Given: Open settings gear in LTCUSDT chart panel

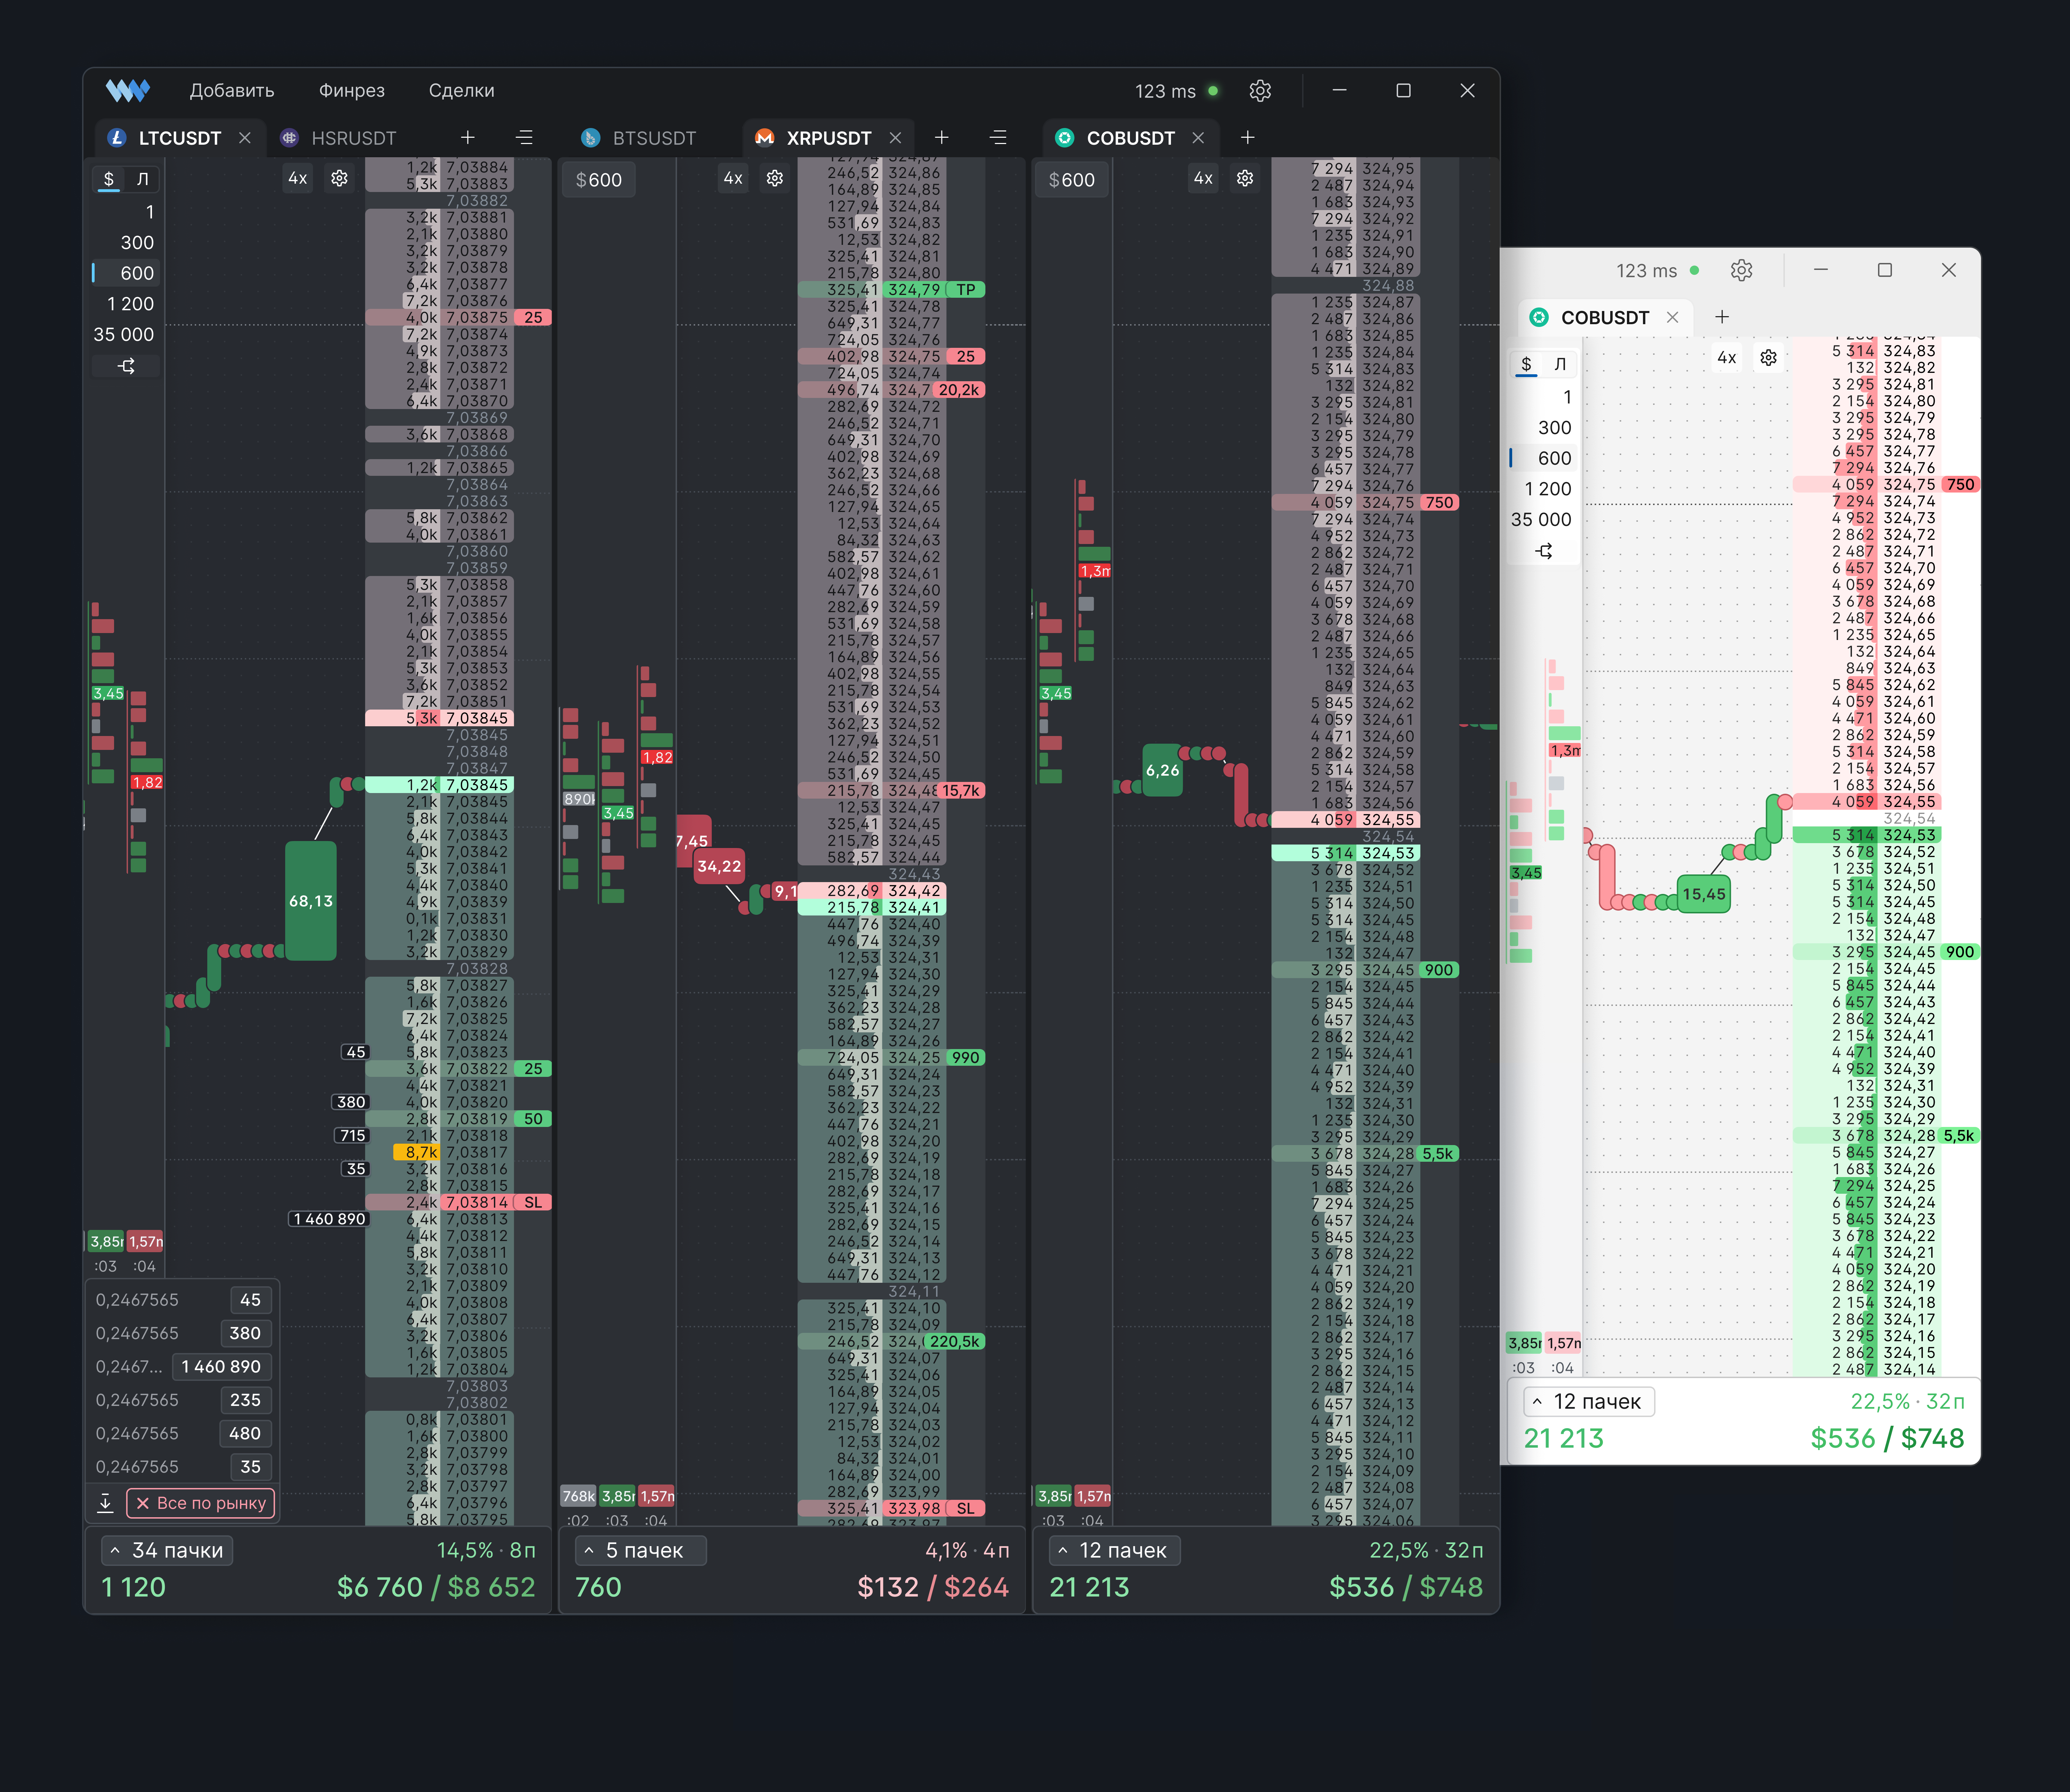Looking at the screenshot, I should (x=339, y=178).
